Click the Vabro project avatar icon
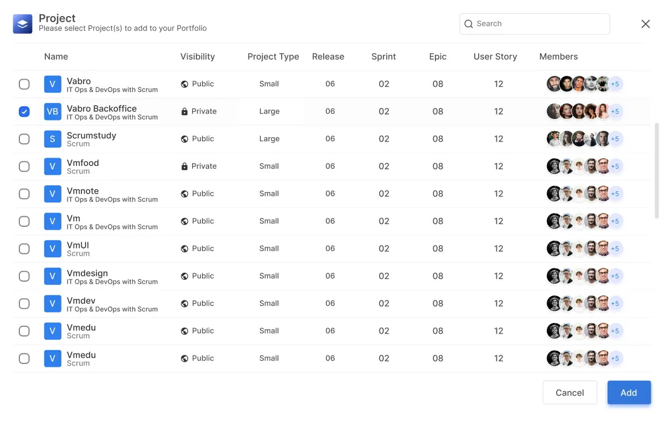664x421 pixels. (x=53, y=84)
